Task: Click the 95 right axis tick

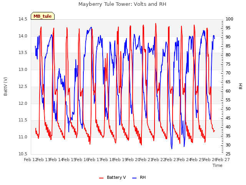Action: (x=228, y=28)
